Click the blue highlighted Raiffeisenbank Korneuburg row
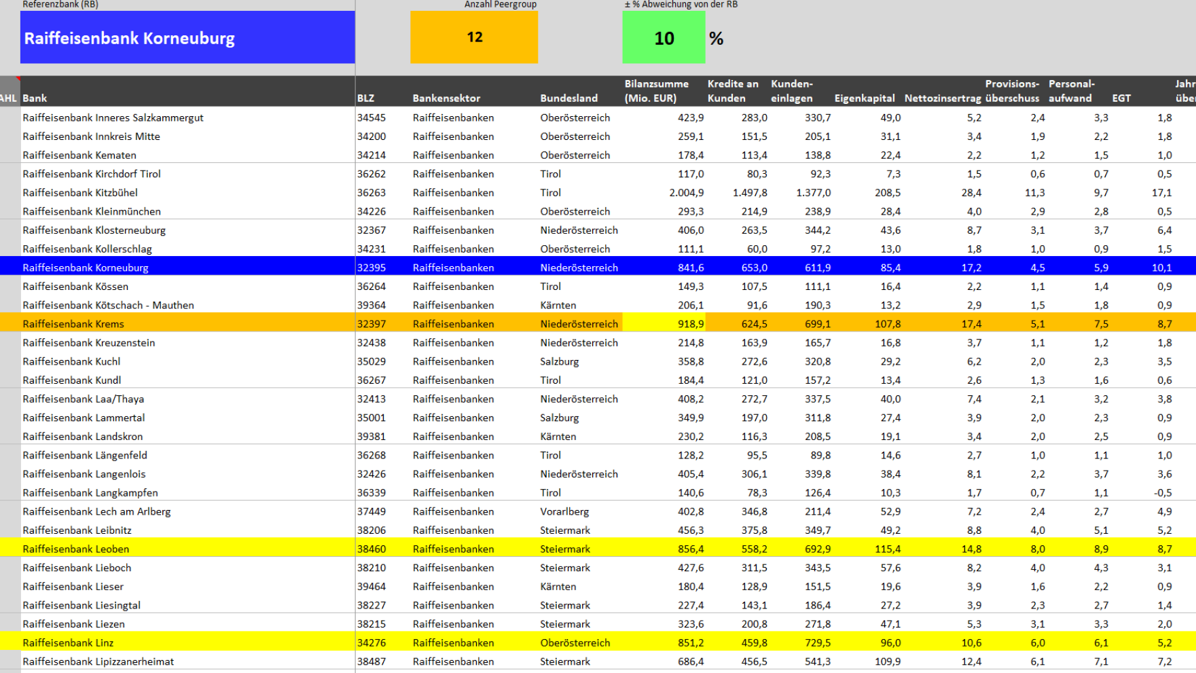Image resolution: width=1196 pixels, height=673 pixels. tap(204, 268)
